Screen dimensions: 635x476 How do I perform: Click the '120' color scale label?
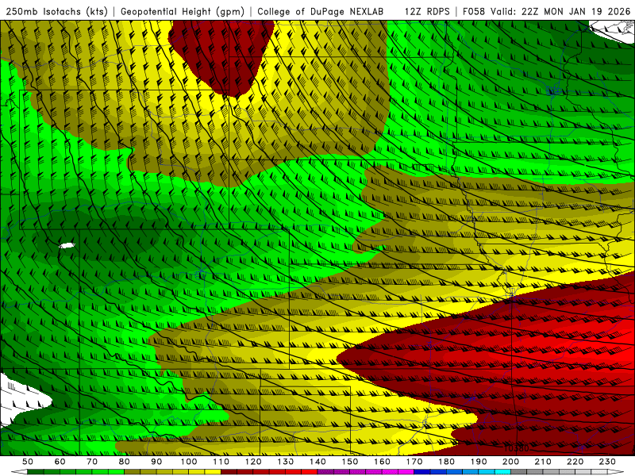(253, 462)
